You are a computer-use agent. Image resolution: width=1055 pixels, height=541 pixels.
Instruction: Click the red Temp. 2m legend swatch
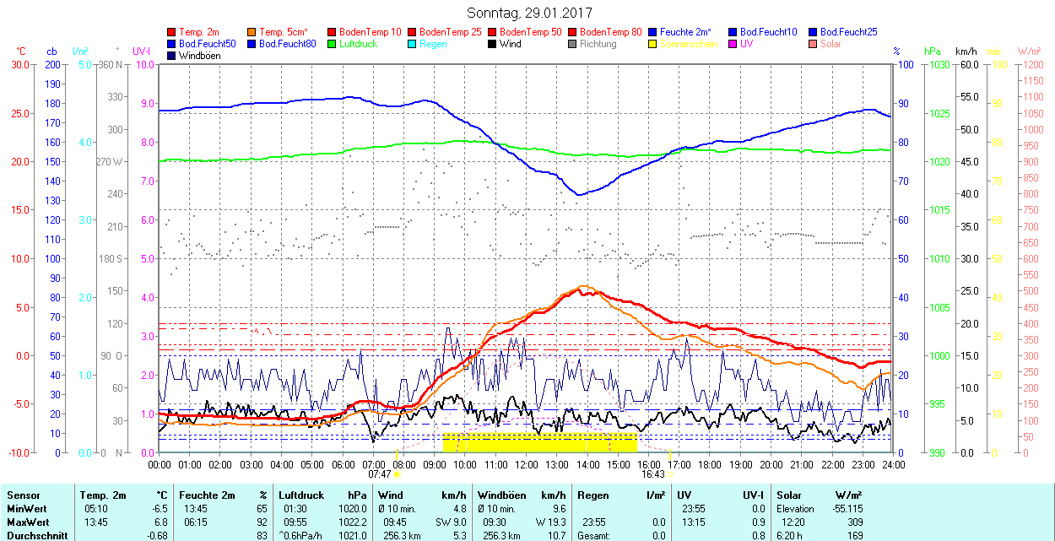(x=172, y=32)
